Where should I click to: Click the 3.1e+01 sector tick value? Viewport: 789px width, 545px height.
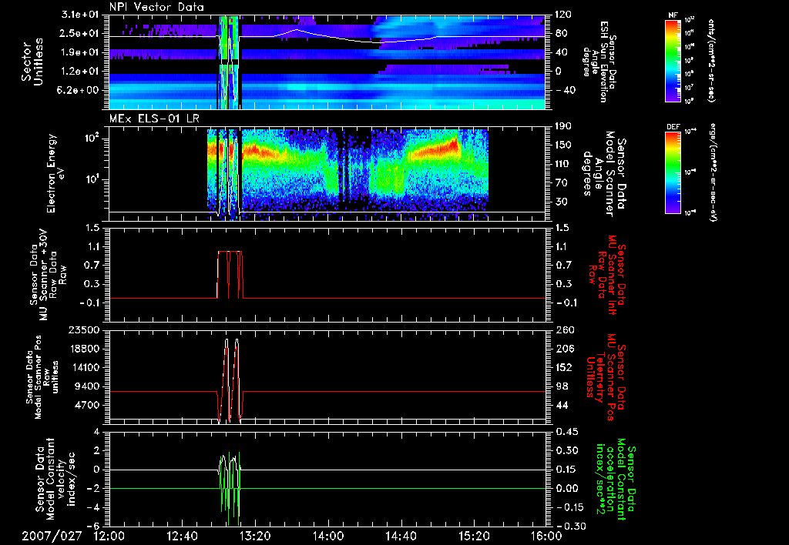[82, 15]
